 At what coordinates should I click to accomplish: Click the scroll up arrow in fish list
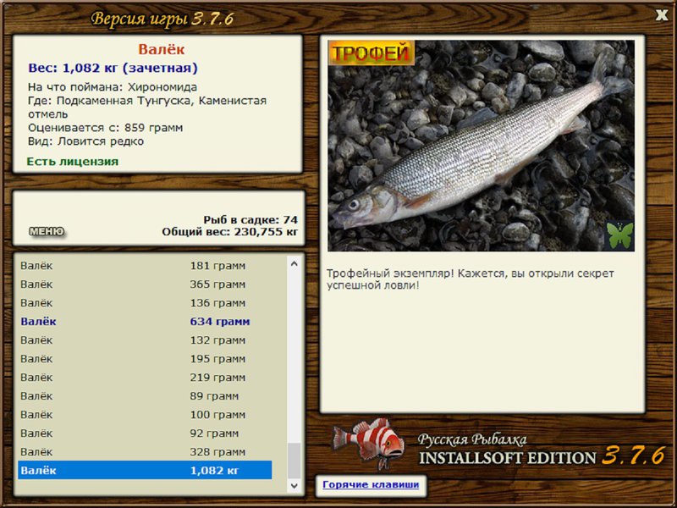point(294,263)
